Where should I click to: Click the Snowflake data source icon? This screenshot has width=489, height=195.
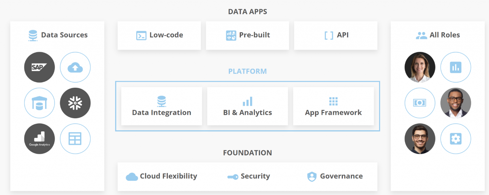pyautogui.click(x=75, y=103)
